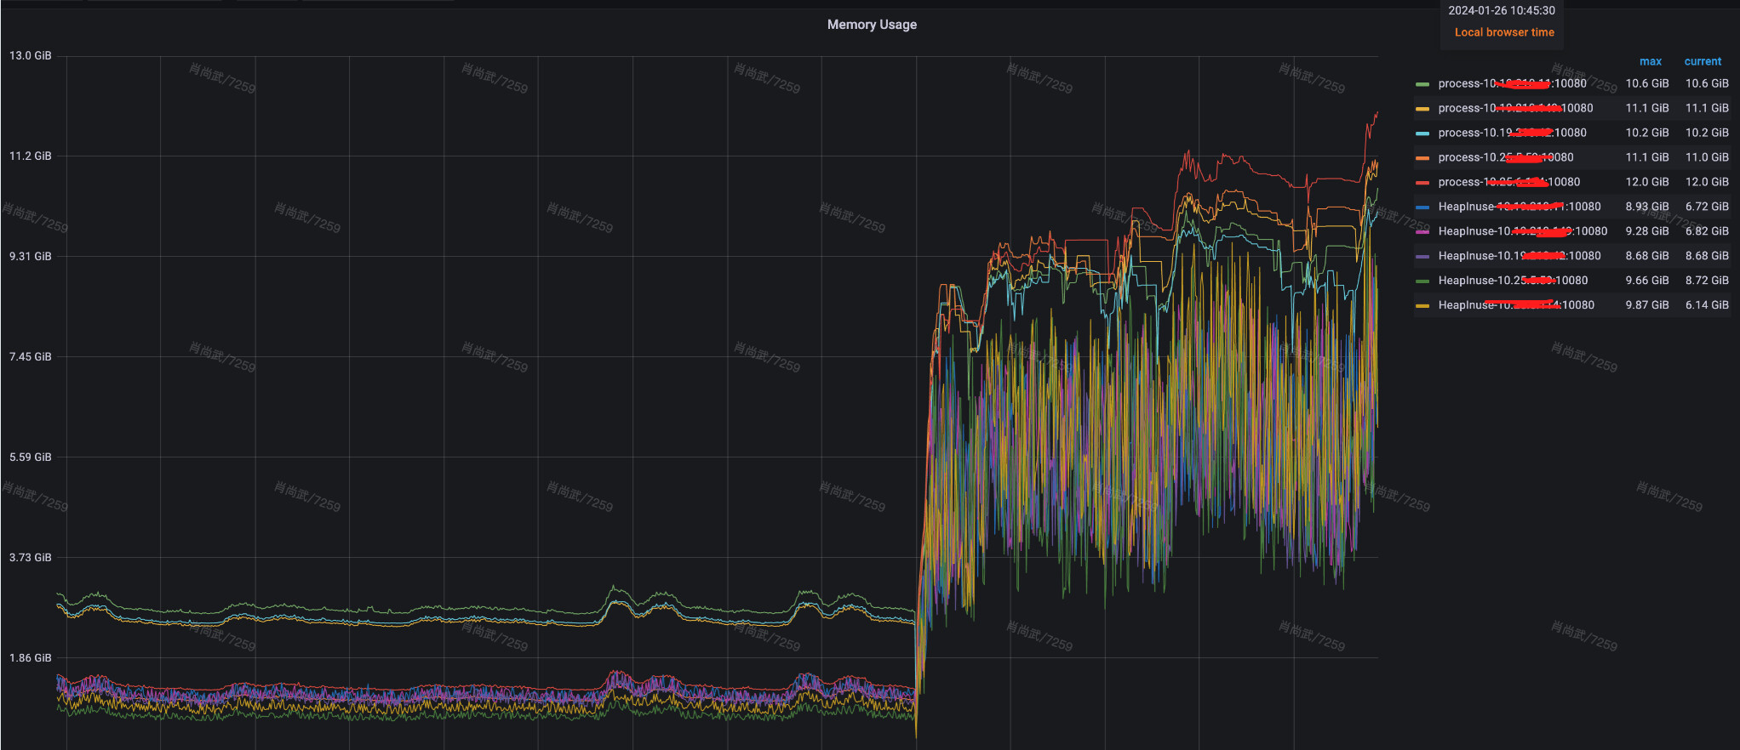Isolate the HeapInuse series name with 9.87 GiB max
1740x750 pixels.
pyautogui.click(x=1516, y=305)
